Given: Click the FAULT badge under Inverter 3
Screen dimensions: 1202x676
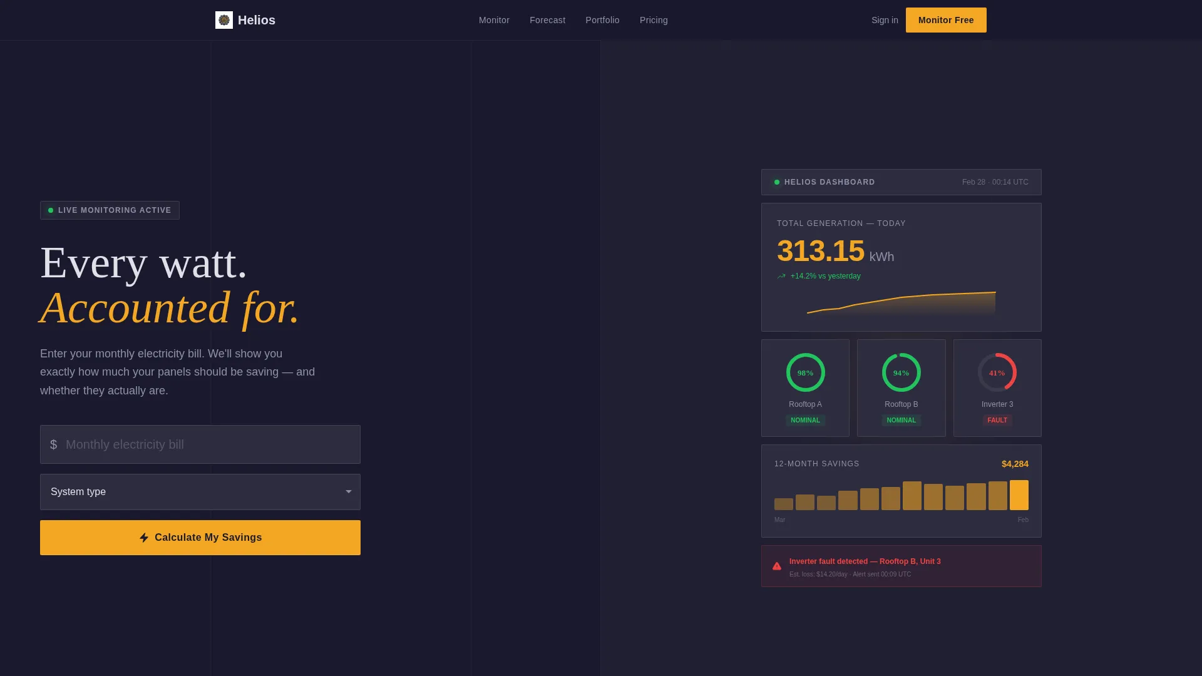Looking at the screenshot, I should [x=997, y=420].
